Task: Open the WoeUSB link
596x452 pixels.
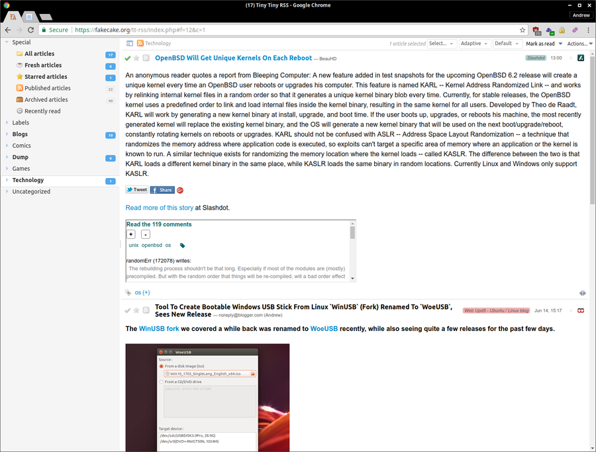Action: 324,328
